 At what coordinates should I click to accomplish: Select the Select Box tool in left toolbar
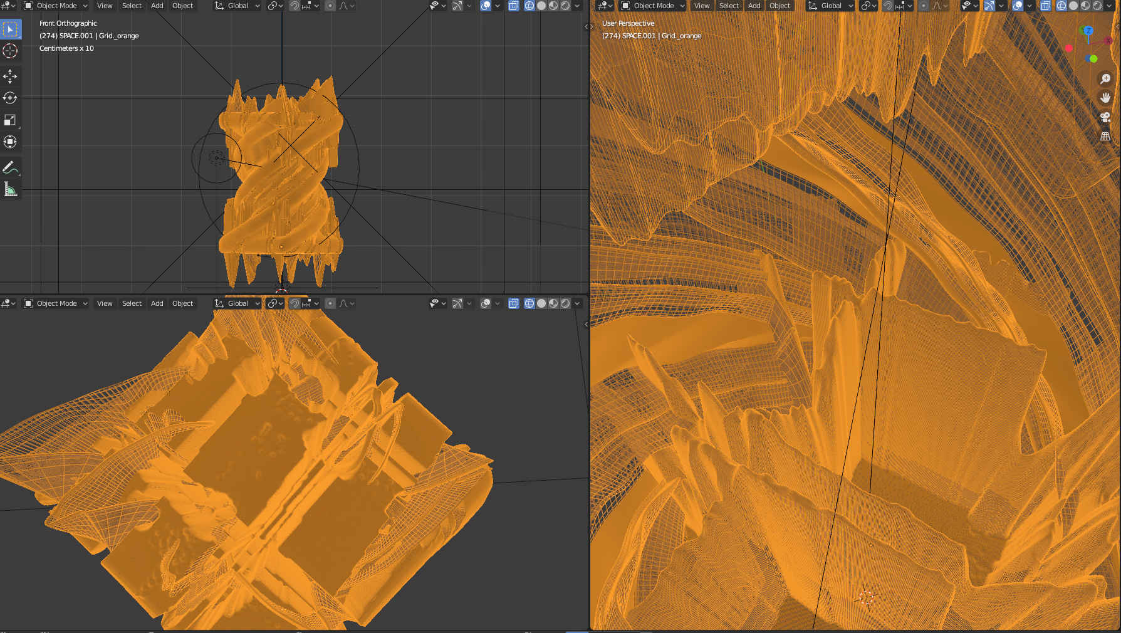(11, 29)
